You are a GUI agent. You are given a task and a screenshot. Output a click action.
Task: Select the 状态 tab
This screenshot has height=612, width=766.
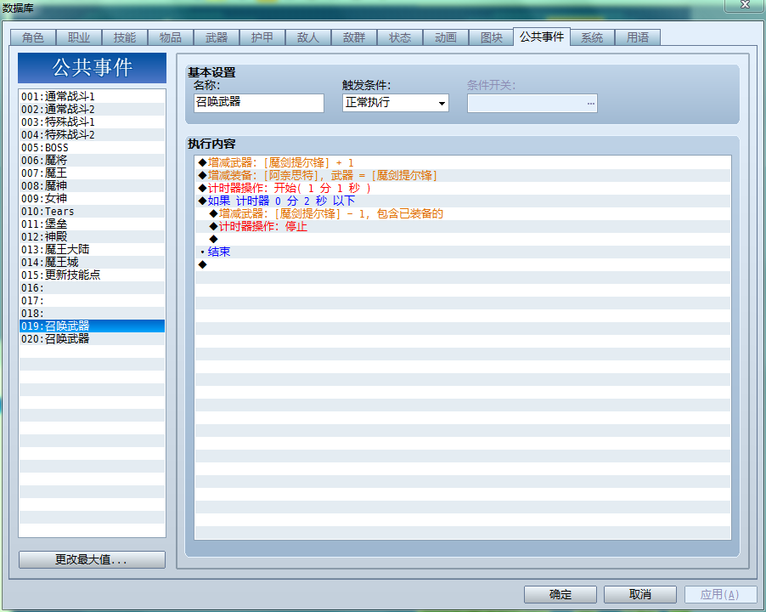(x=400, y=37)
